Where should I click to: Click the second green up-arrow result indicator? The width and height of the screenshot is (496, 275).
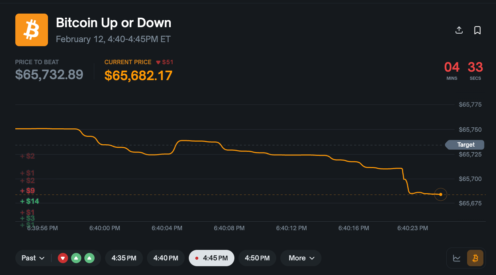89,258
